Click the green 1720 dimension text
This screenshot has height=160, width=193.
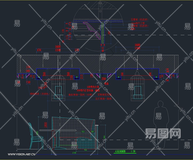(74, 153)
